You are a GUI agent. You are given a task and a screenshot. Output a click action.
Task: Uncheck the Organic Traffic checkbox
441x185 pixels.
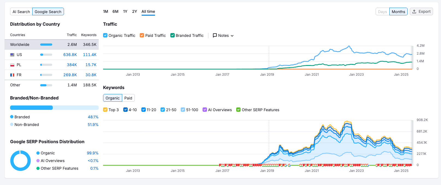(105, 36)
